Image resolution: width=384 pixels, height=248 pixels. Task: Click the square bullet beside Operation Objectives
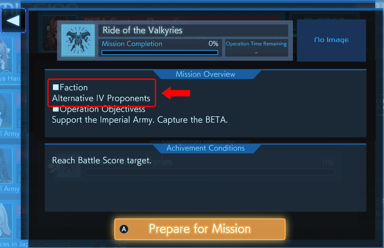coord(56,109)
